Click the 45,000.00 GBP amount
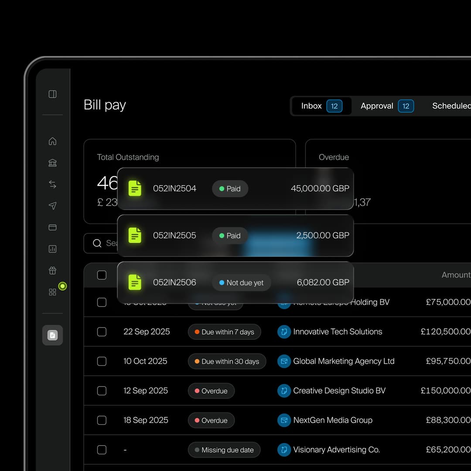The height and width of the screenshot is (471, 471). (320, 188)
